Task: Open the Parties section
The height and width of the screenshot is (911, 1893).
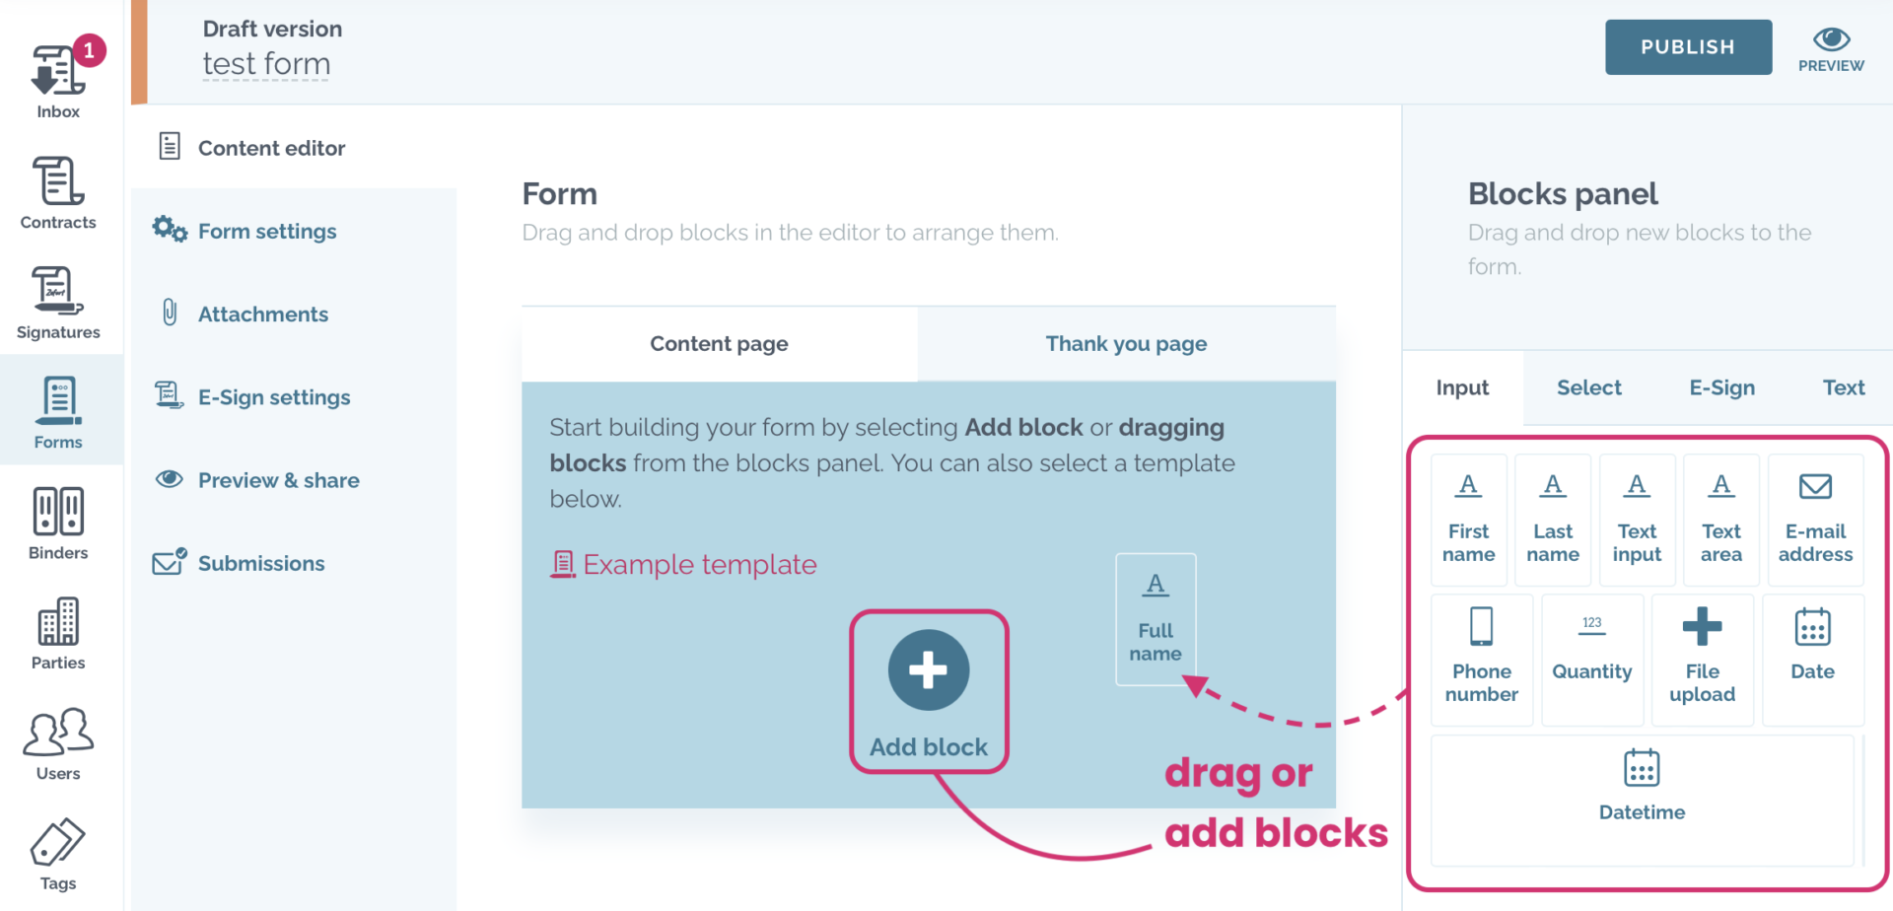Action: pos(58,634)
